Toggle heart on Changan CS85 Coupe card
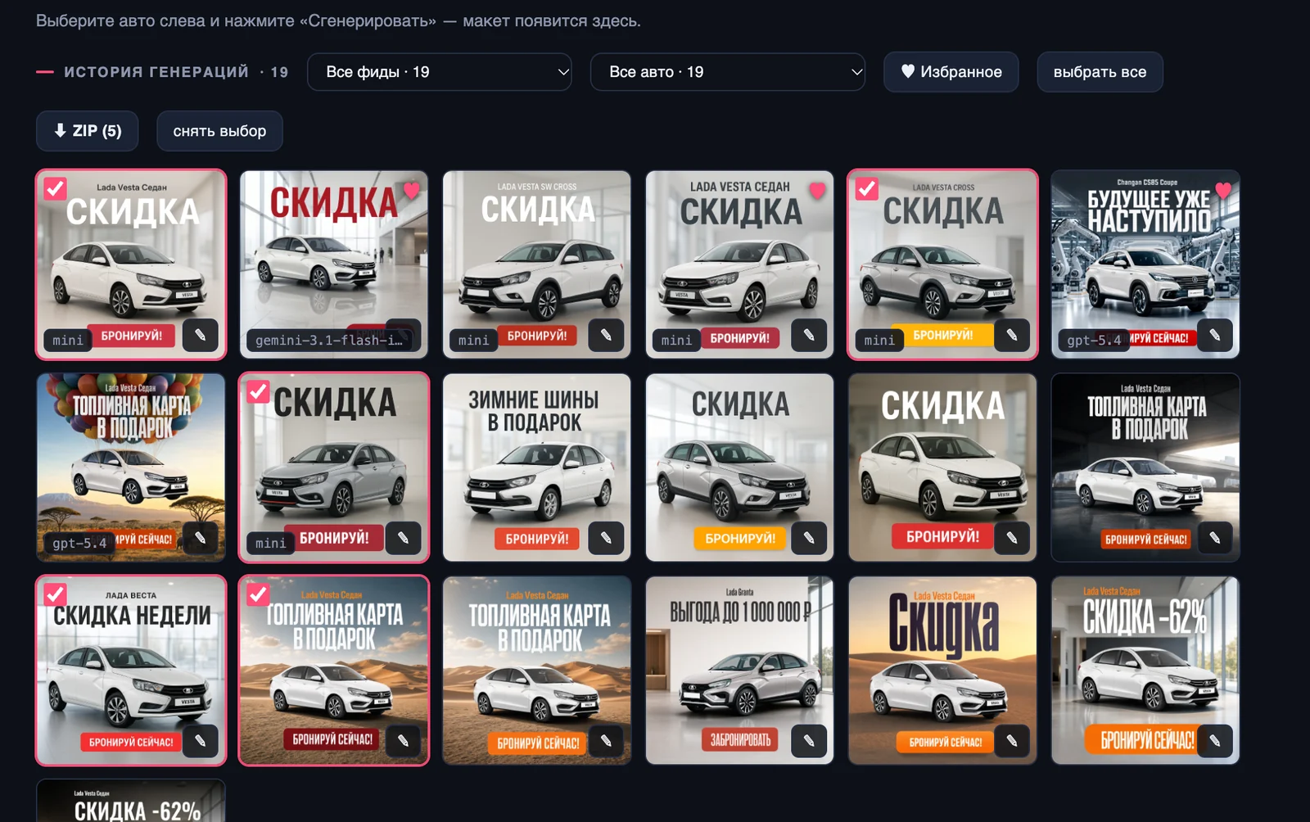This screenshot has height=822, width=1310. point(1223,190)
